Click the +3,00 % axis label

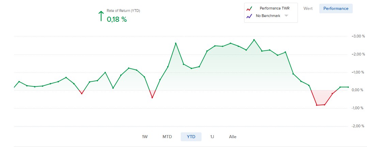point(358,36)
